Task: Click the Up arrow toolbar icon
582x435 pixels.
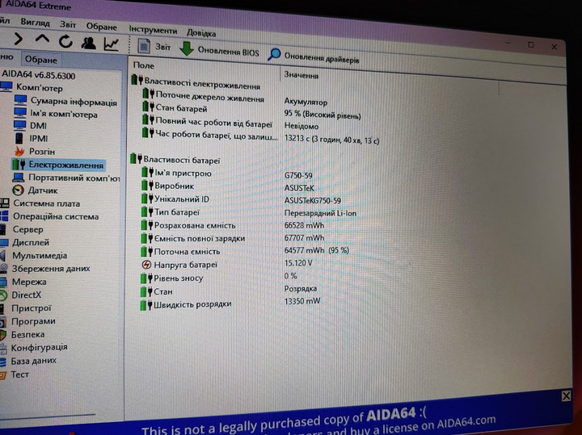Action: coord(42,39)
